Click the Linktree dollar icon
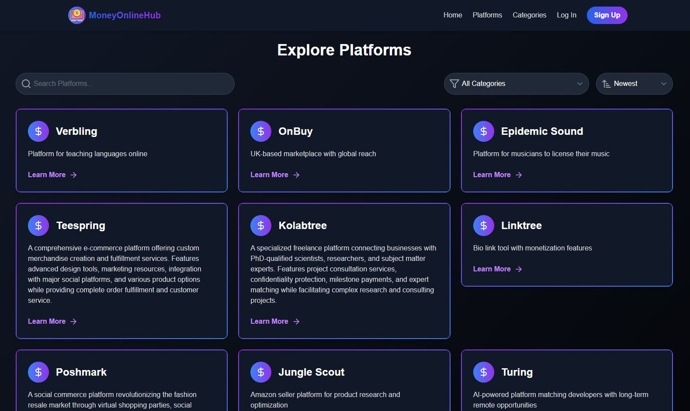 tap(484, 226)
